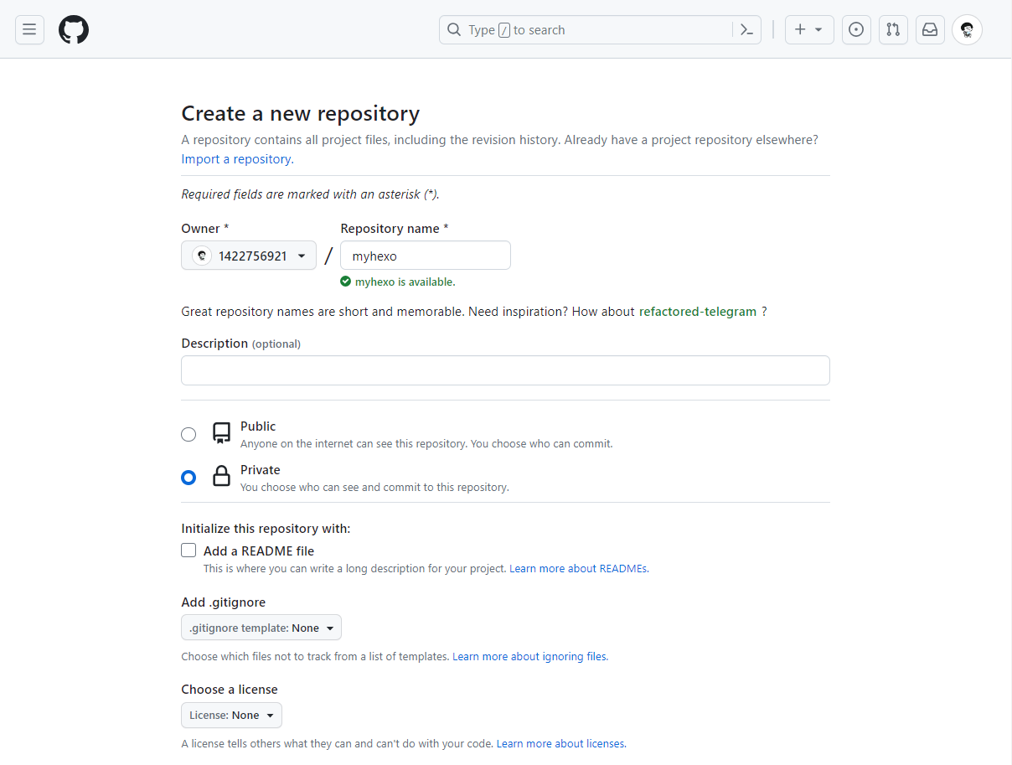1012x765 pixels.
Task: Open Learn more about licenses link
Action: [x=560, y=744]
